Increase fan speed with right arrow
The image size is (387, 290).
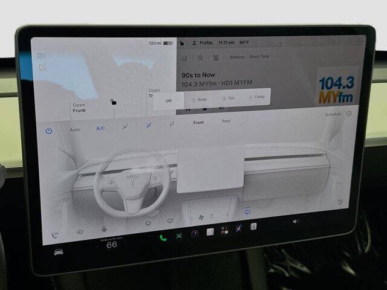tap(227, 215)
